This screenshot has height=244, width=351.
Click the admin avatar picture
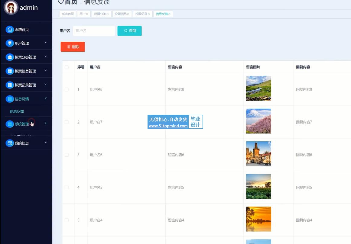pos(11,7)
